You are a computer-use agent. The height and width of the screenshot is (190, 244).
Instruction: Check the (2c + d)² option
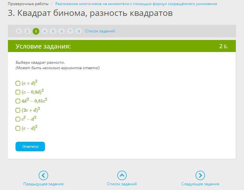coord(18,110)
